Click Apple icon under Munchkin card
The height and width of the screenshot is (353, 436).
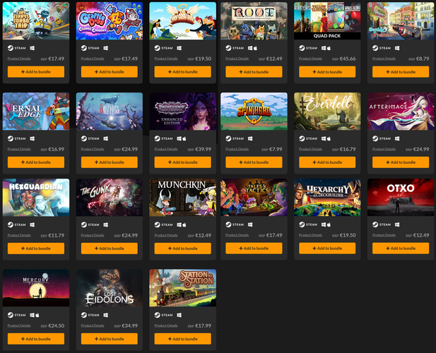tap(184, 225)
